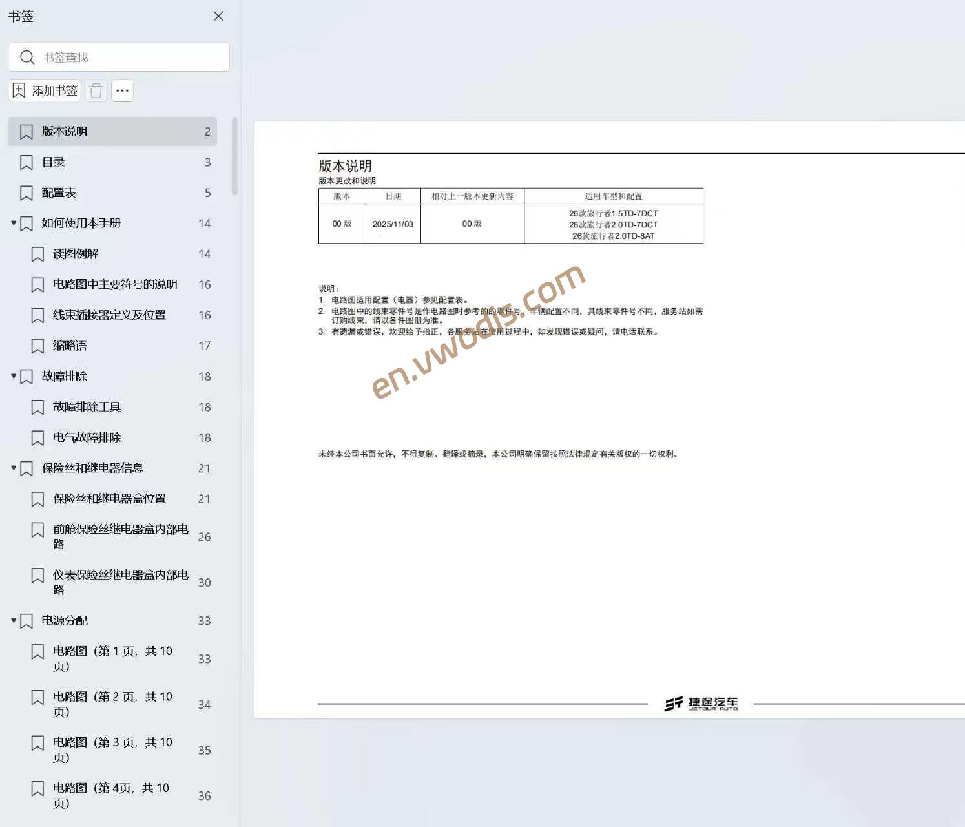Click the delete bookmark trash icon
The image size is (965, 827).
[96, 90]
